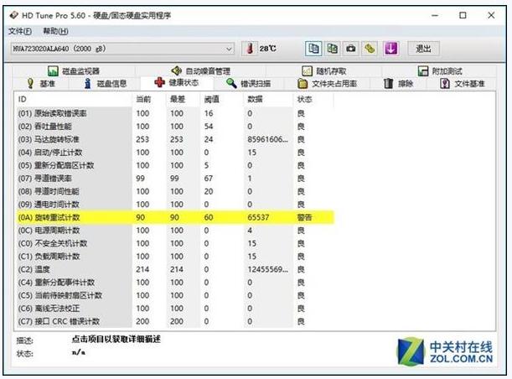Click the file benchmark icon
The image size is (512, 379).
(445, 83)
